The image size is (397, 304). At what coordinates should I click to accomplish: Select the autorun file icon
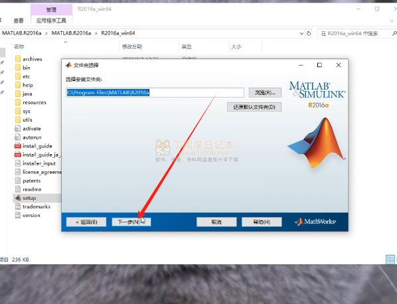pyautogui.click(x=17, y=137)
